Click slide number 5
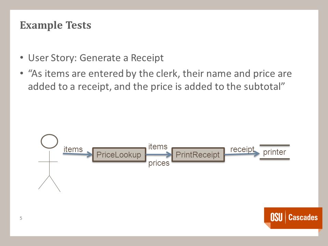Viewport: 328px width, 246px height. point(21,218)
